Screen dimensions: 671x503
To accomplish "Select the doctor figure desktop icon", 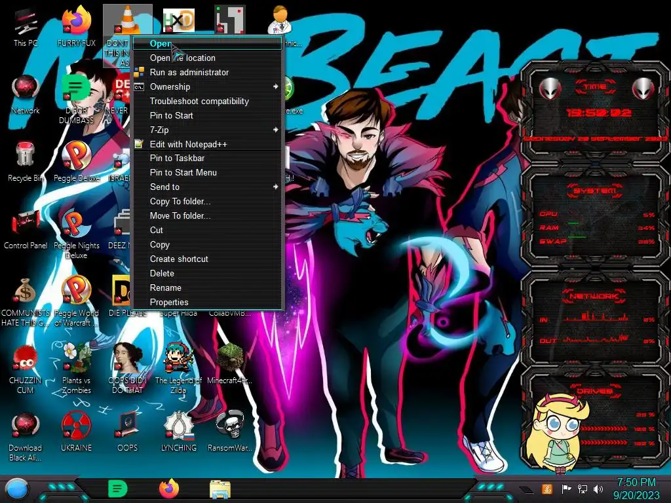I will coord(280,19).
